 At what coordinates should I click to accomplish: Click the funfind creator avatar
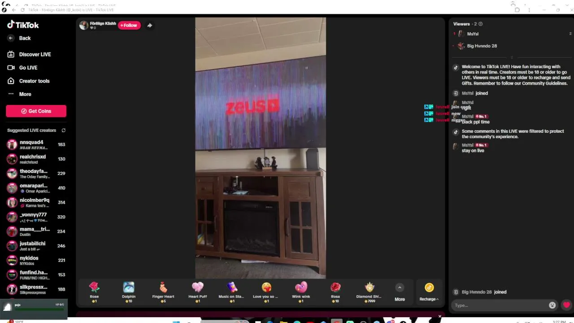click(12, 275)
